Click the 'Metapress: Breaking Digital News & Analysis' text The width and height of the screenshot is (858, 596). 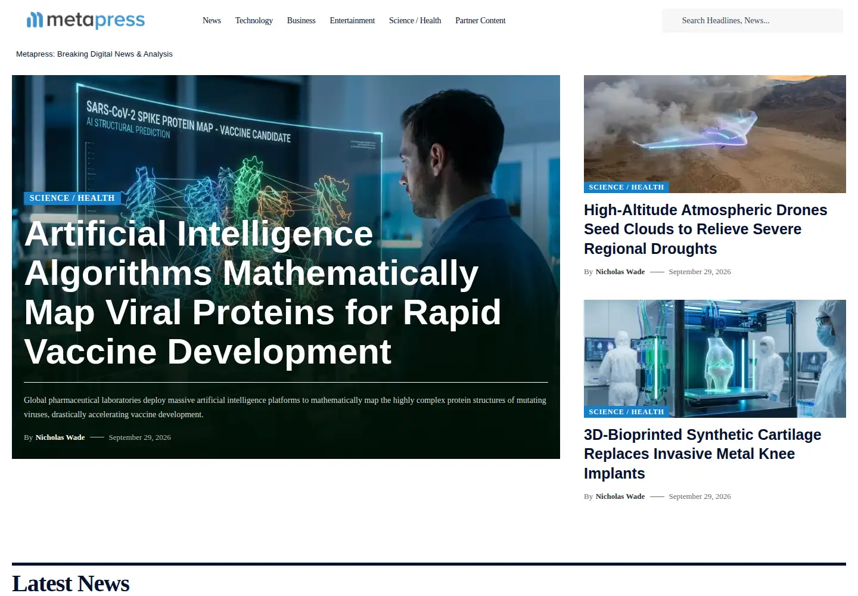pyautogui.click(x=94, y=54)
